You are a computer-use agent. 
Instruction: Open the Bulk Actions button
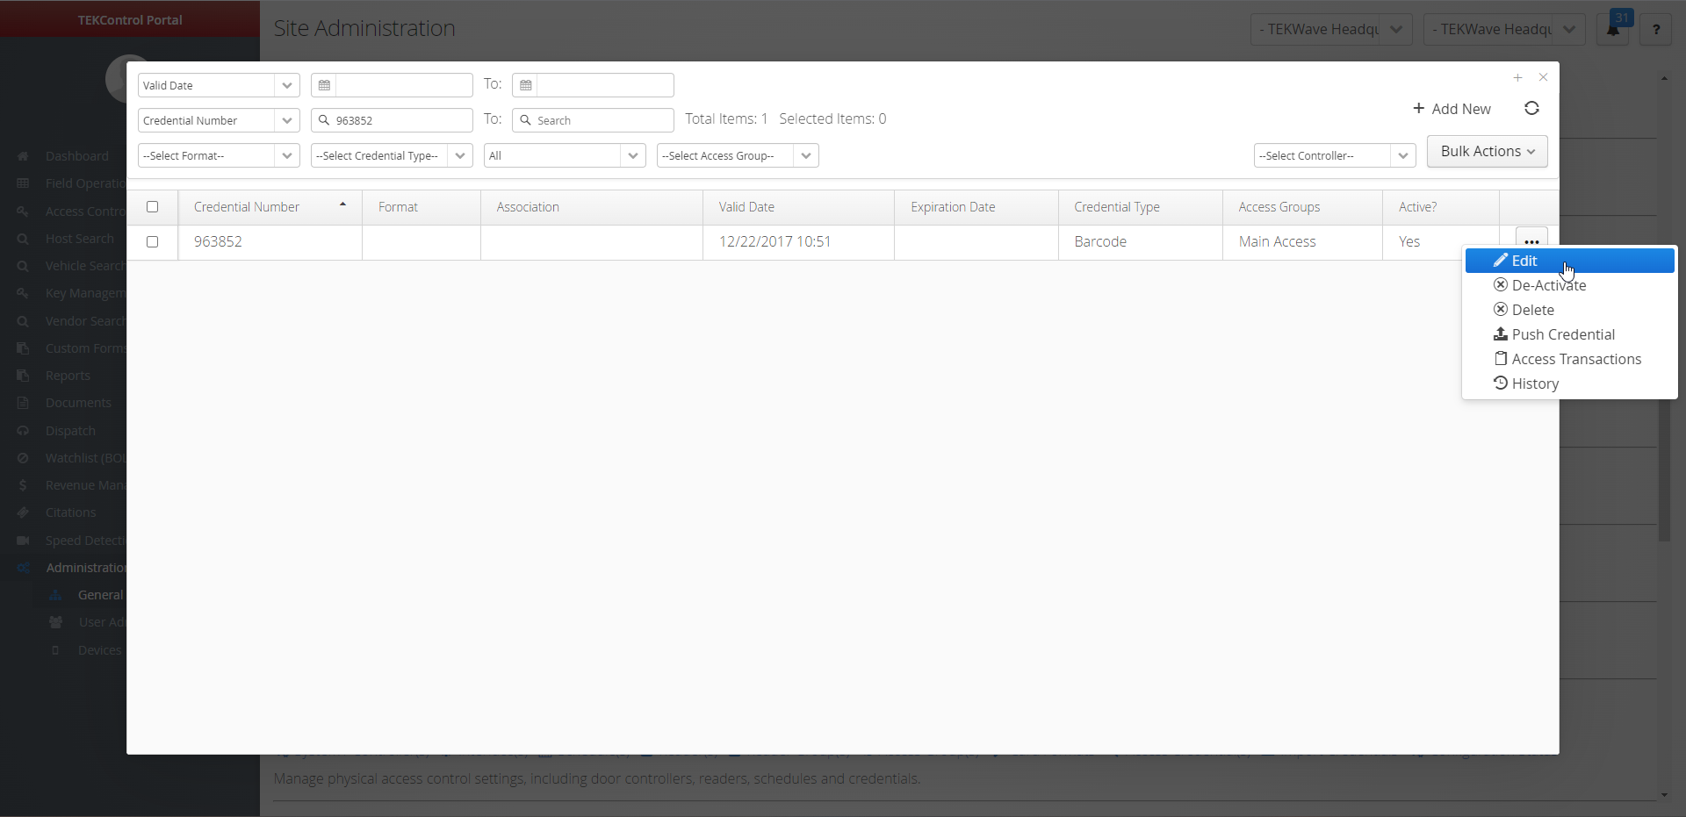(1487, 151)
